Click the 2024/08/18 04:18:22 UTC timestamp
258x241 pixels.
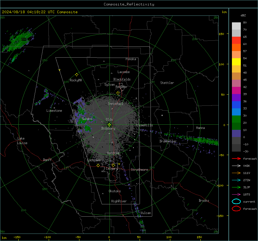click(x=40, y=12)
